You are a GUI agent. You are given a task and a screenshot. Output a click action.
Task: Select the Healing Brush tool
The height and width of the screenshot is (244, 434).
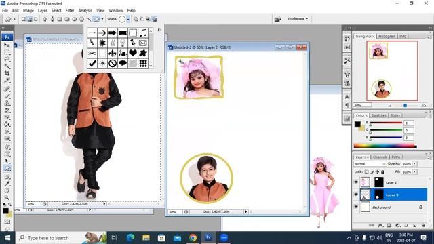pyautogui.click(x=7, y=89)
